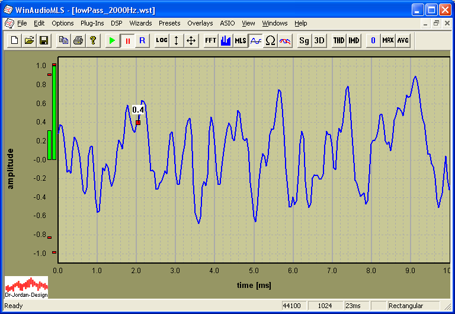Open the Sg spectrogram view
Image resolution: width=455 pixels, height=314 pixels.
coord(304,40)
